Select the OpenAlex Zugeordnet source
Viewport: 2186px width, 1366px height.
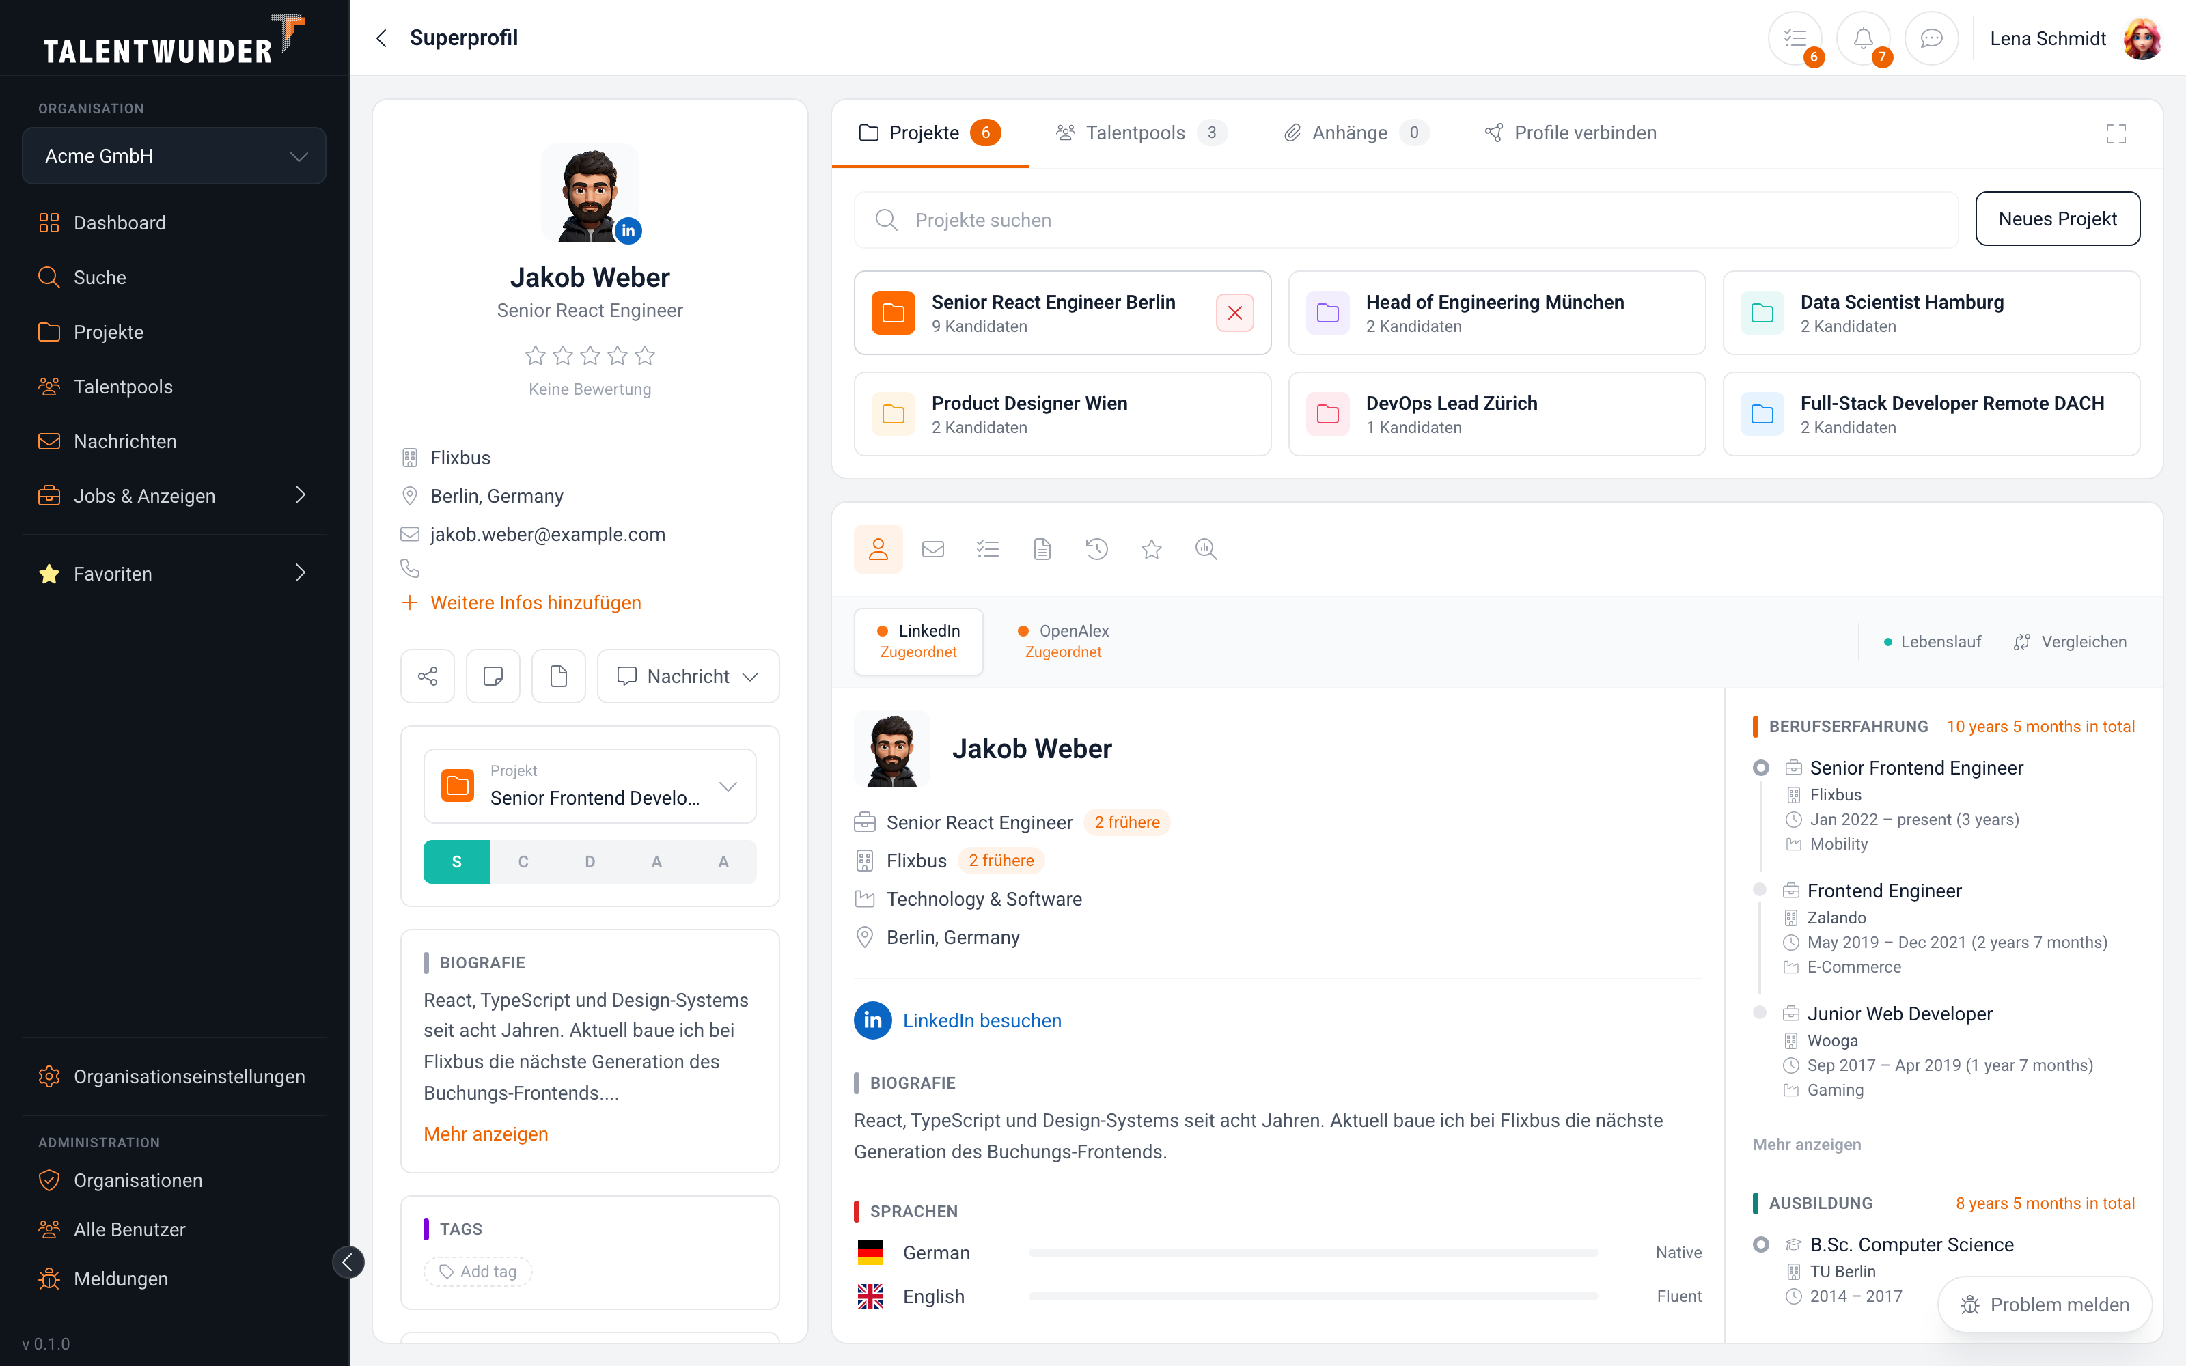pos(1063,641)
